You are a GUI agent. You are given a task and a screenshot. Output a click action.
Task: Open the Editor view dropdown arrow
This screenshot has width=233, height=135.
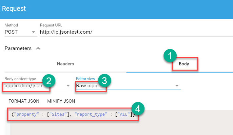pos(177,86)
